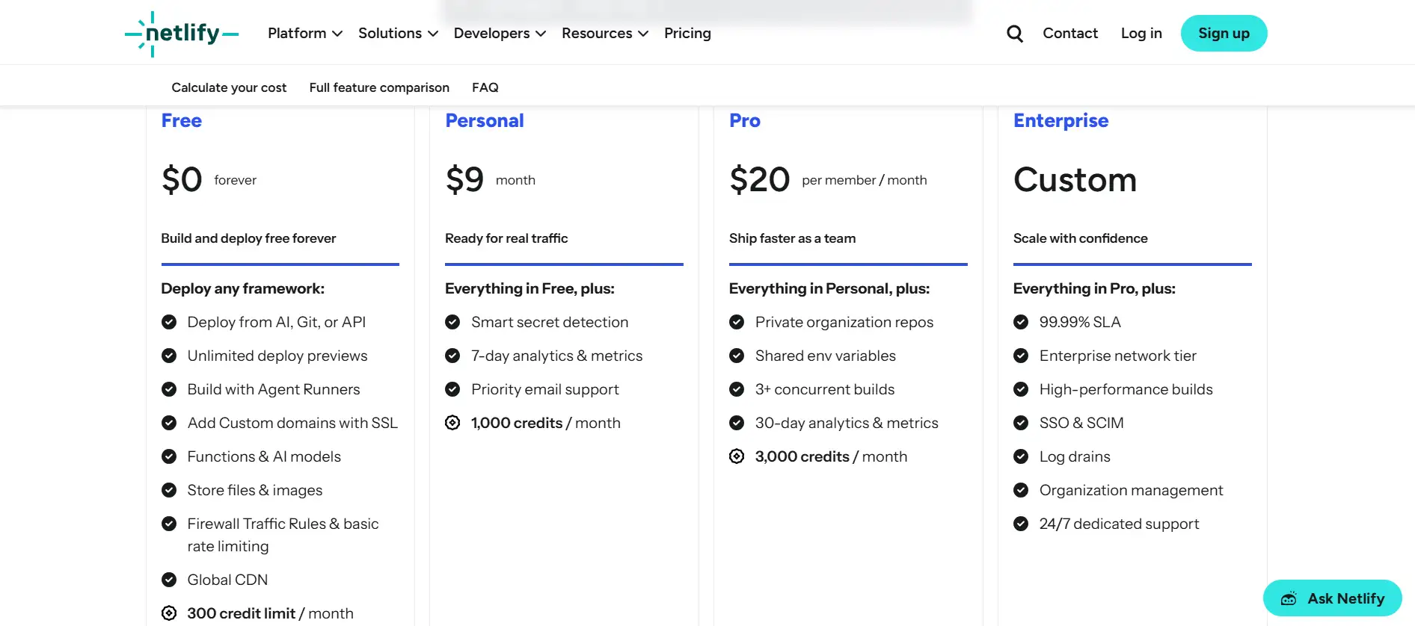This screenshot has width=1415, height=626.
Task: Click the Enterprise plan heading
Action: 1061,120
